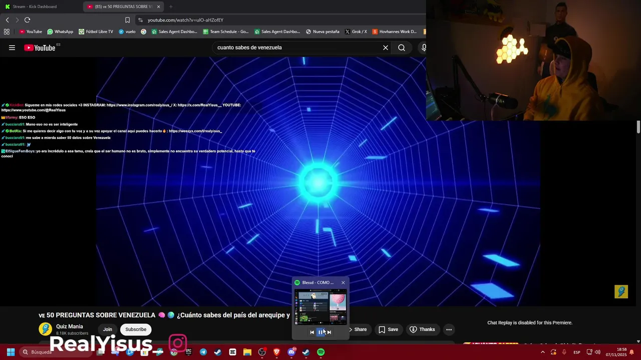Start voice search with the microphone
This screenshot has height=360, width=641.
click(423, 47)
